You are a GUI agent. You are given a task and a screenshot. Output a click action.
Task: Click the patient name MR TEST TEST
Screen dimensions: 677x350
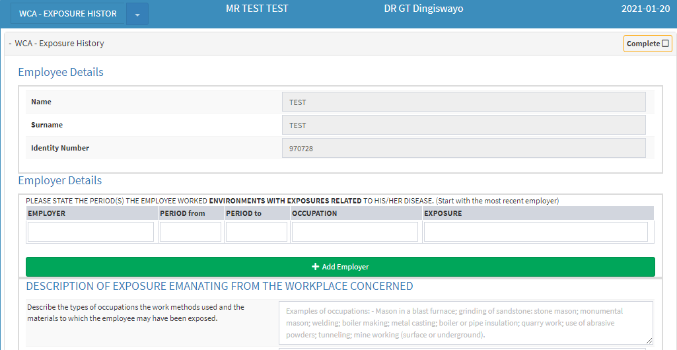257,9
